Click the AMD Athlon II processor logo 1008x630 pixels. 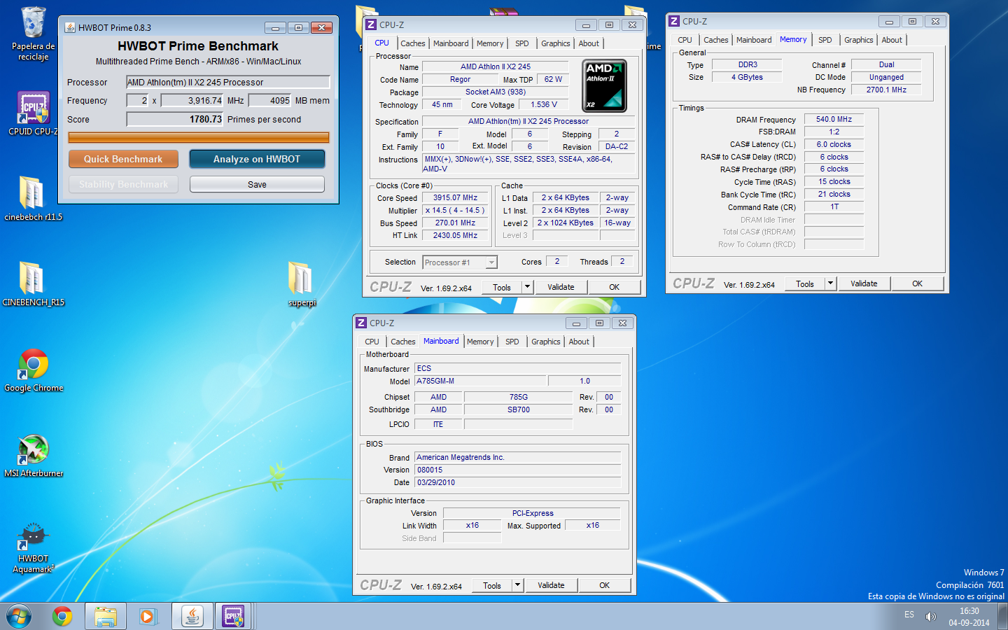pyautogui.click(x=605, y=85)
